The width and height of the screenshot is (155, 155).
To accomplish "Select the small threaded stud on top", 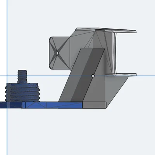I will click(22, 77).
